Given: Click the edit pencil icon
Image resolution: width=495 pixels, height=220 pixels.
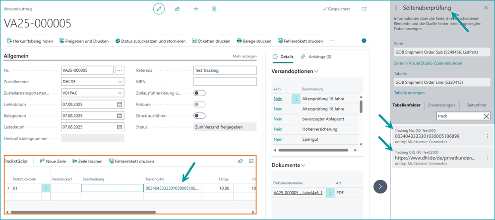Looking at the screenshot, I should click(159, 9).
